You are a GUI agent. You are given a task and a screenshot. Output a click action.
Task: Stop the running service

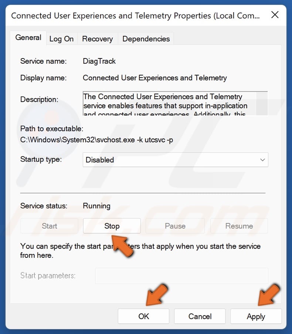pyautogui.click(x=112, y=226)
